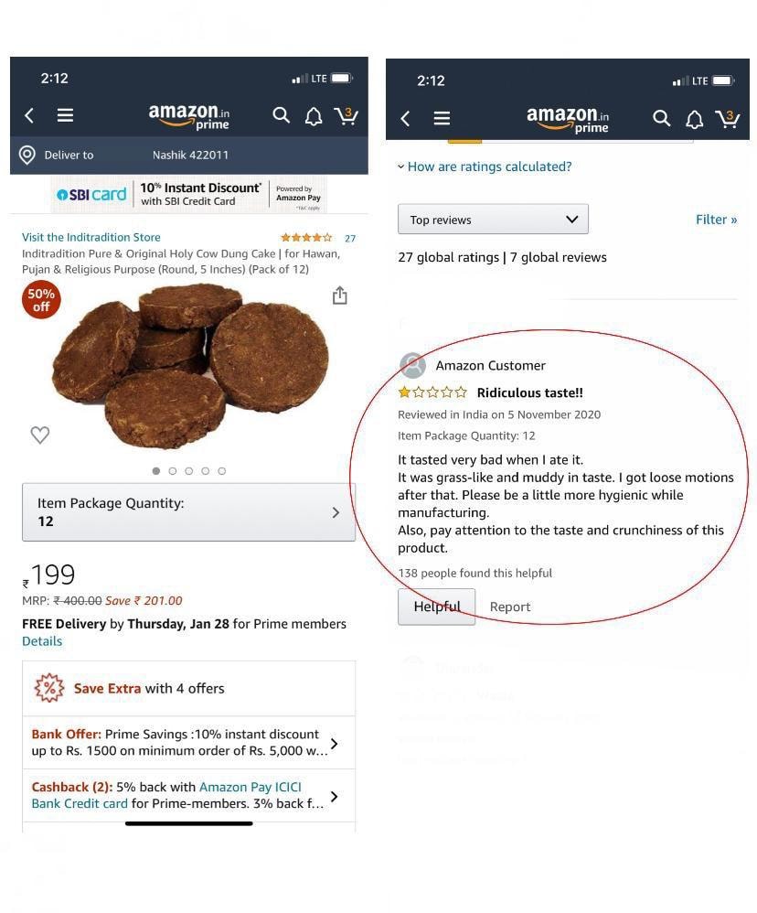The height and width of the screenshot is (913, 757).
Task: Open hamburger menu on left screen
Action: [x=65, y=115]
